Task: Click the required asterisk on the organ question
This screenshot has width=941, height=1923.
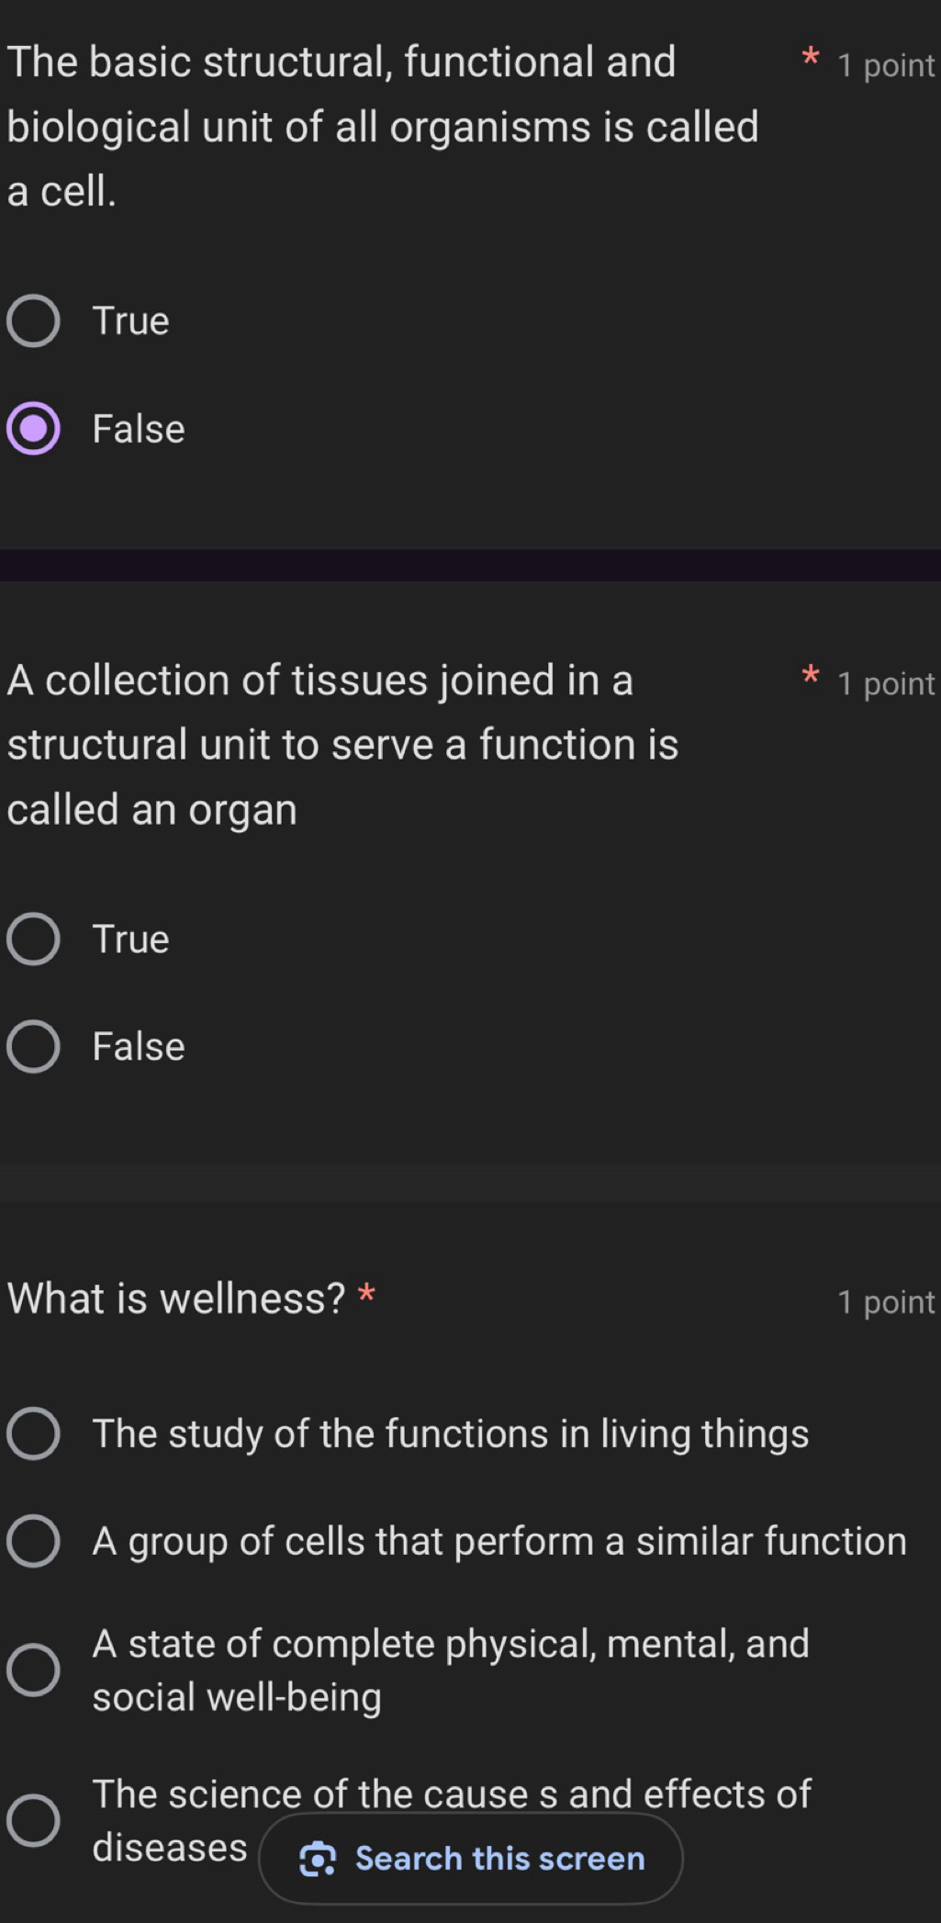Action: pyautogui.click(x=810, y=677)
